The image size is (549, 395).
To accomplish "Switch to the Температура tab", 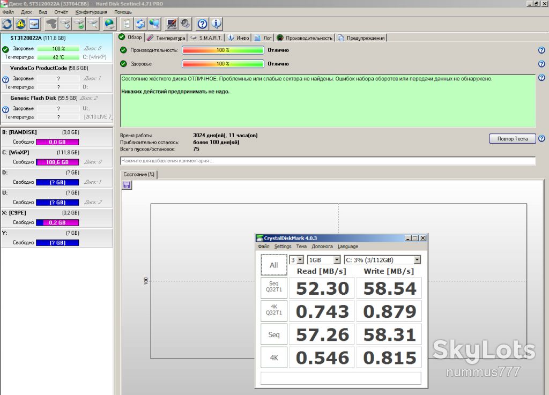I will tap(166, 38).
